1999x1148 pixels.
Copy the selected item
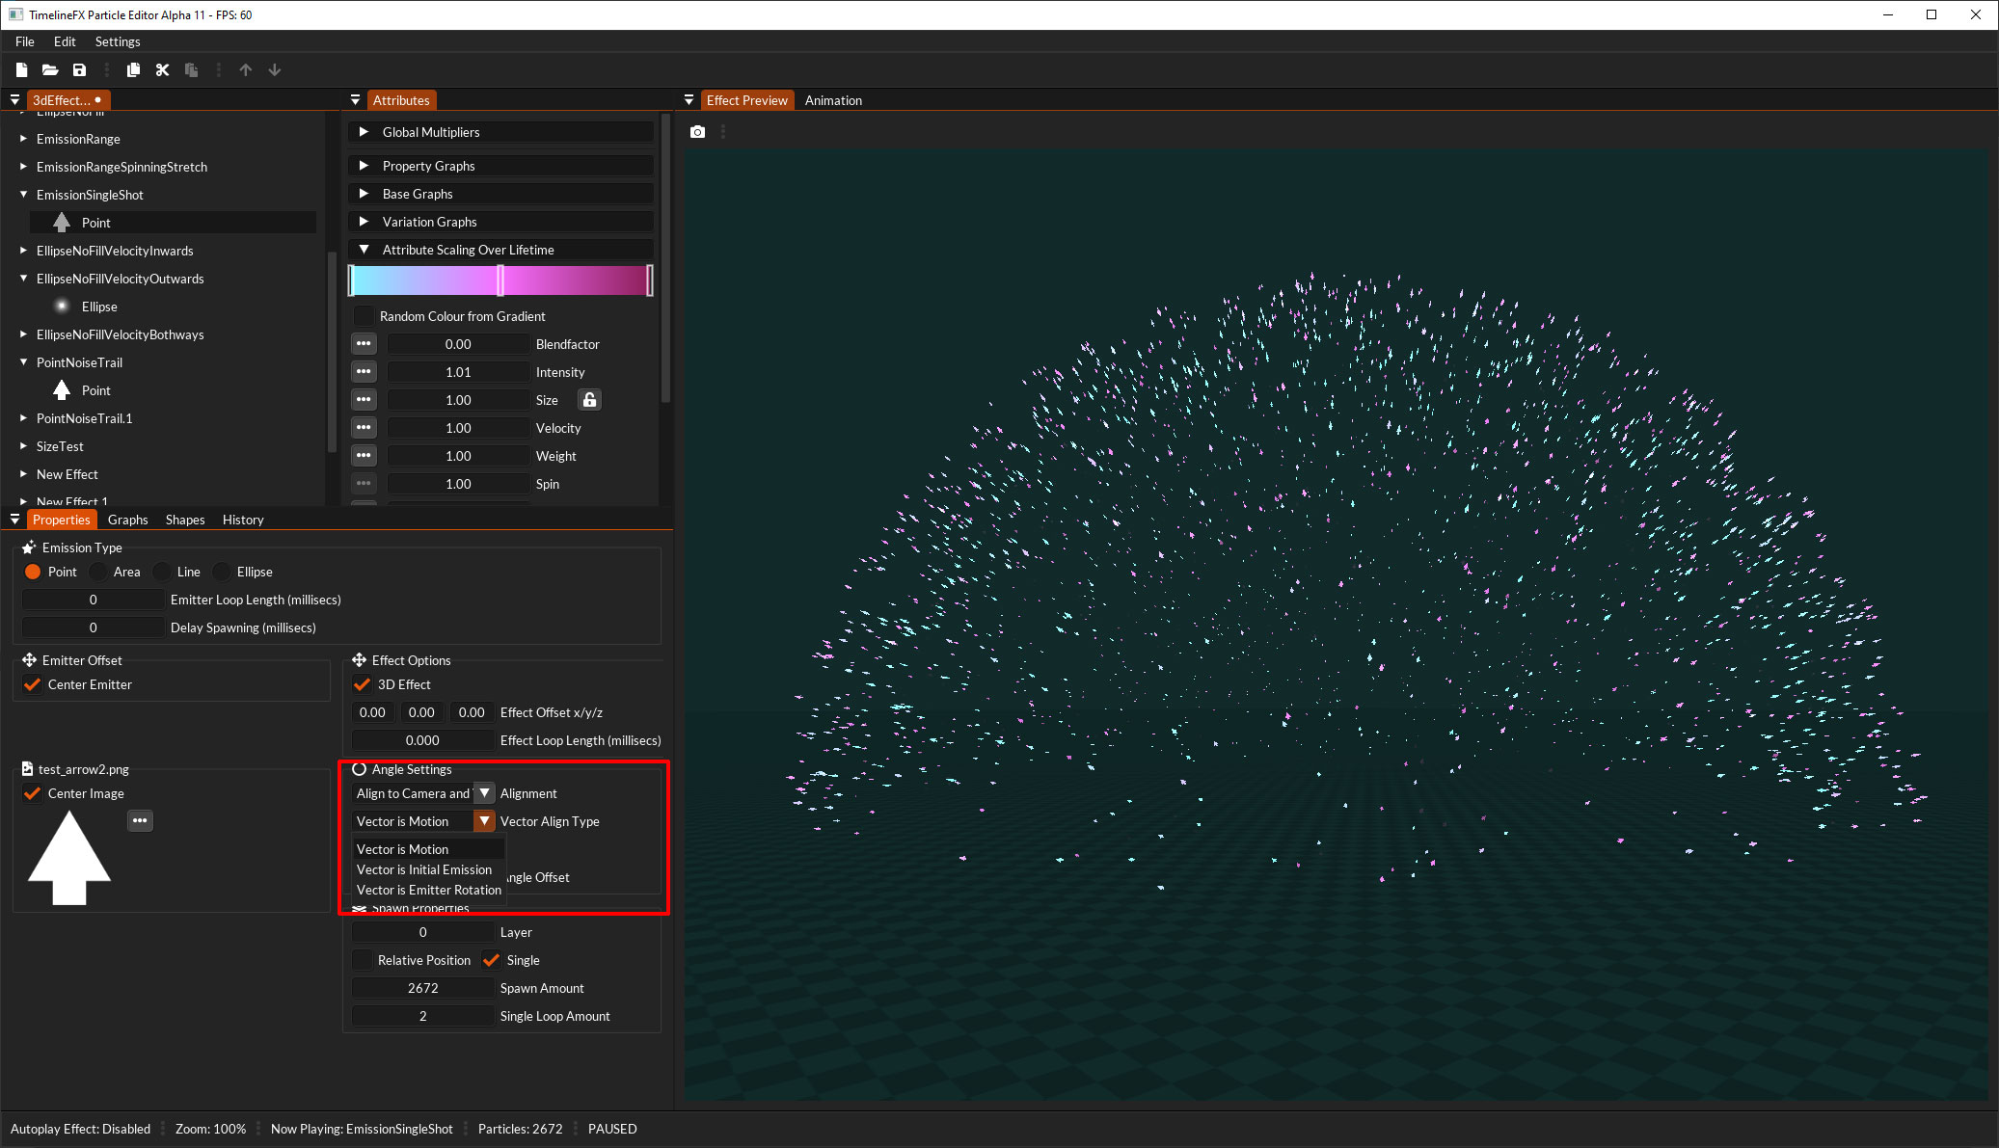point(133,69)
